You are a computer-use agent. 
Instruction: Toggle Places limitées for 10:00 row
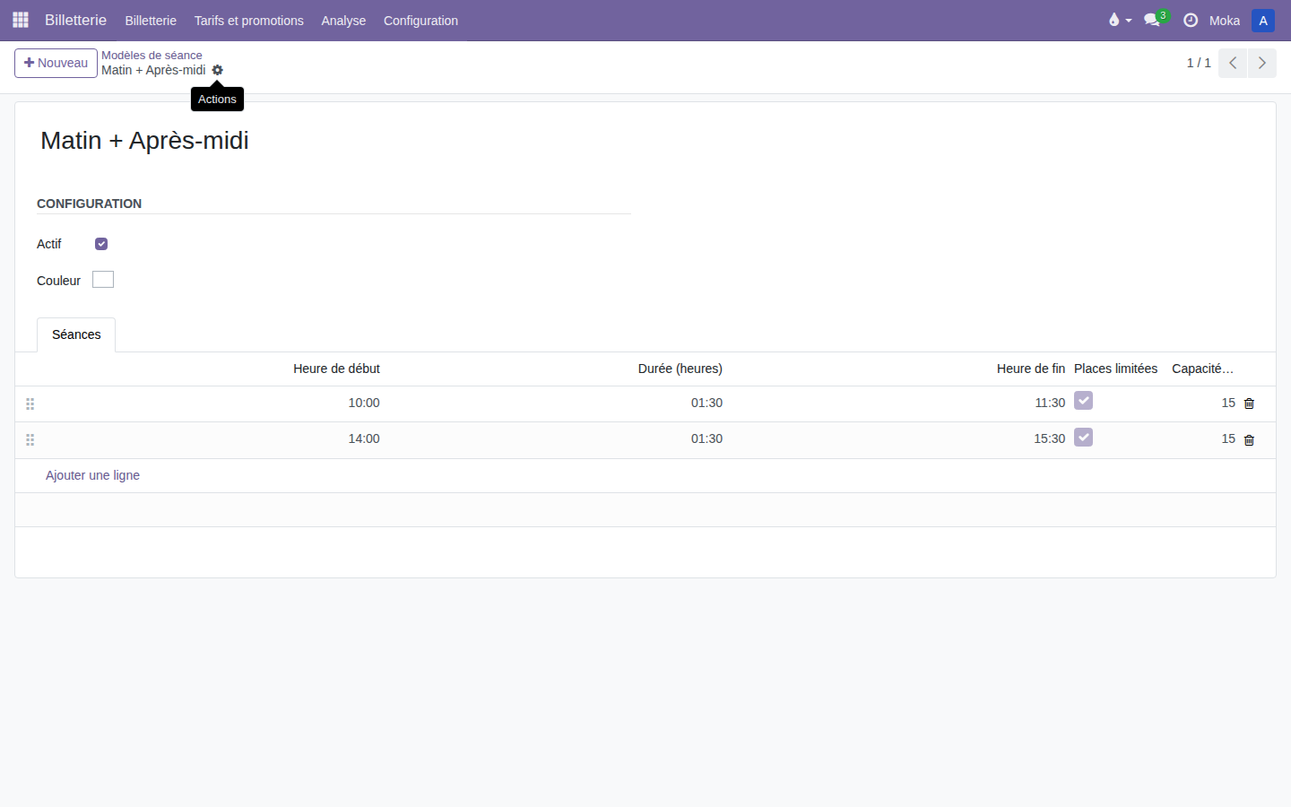pyautogui.click(x=1083, y=401)
